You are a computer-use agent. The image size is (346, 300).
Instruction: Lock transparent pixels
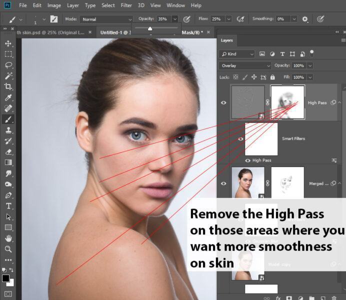[235, 77]
